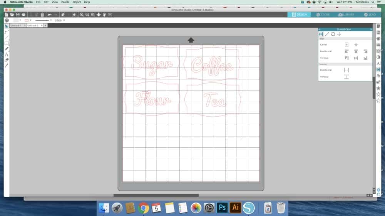This screenshot has height=216, width=385.
Task: Go to the STORE view
Action: tap(323, 15)
